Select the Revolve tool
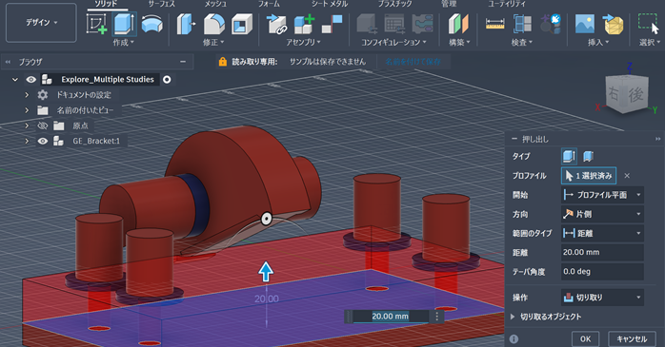The height and width of the screenshot is (347, 665). [151, 24]
